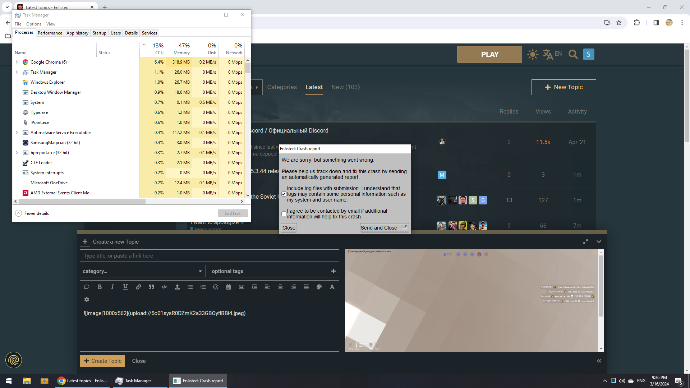This screenshot has width=690, height=388.
Task: Switch to Performance tab in Task Manager
Action: 50,33
